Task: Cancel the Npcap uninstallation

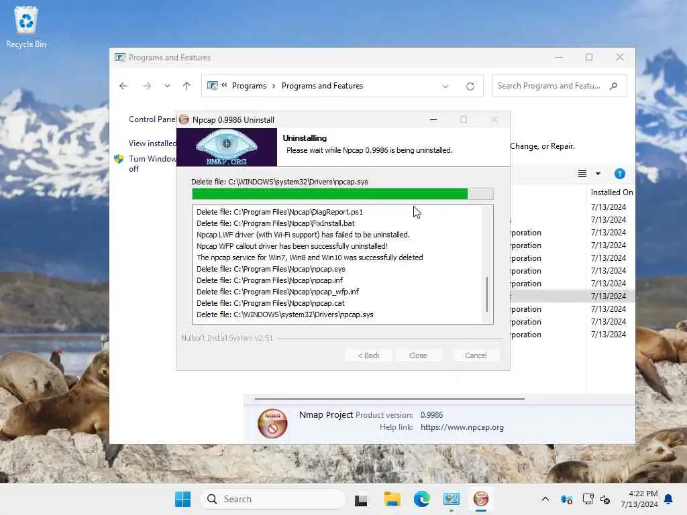Action: [476, 355]
